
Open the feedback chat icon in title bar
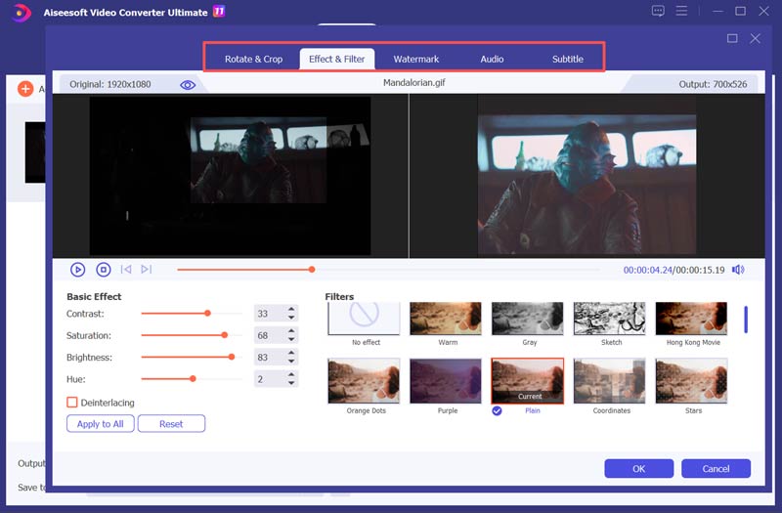click(658, 11)
